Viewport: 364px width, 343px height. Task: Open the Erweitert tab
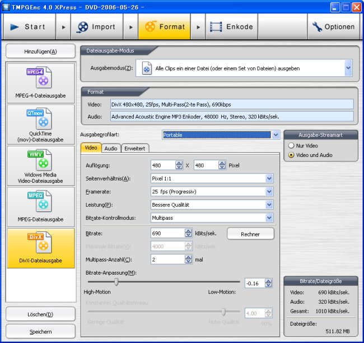point(135,149)
